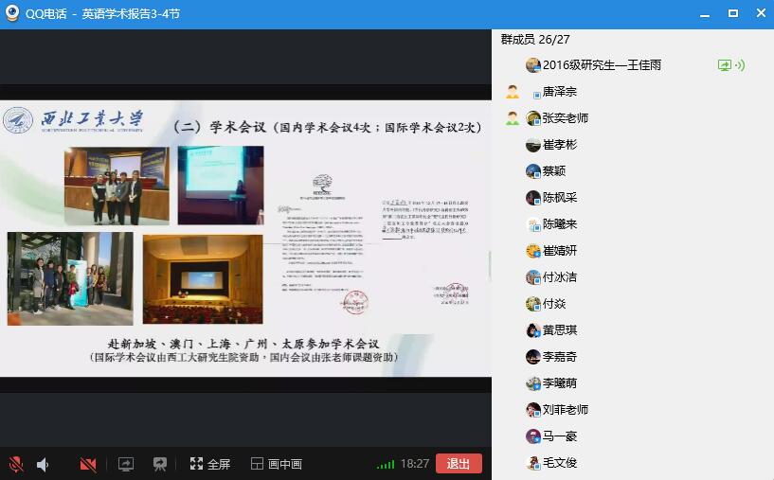Maximize the QQ电话 window
This screenshot has height=480, width=774.
coord(732,13)
